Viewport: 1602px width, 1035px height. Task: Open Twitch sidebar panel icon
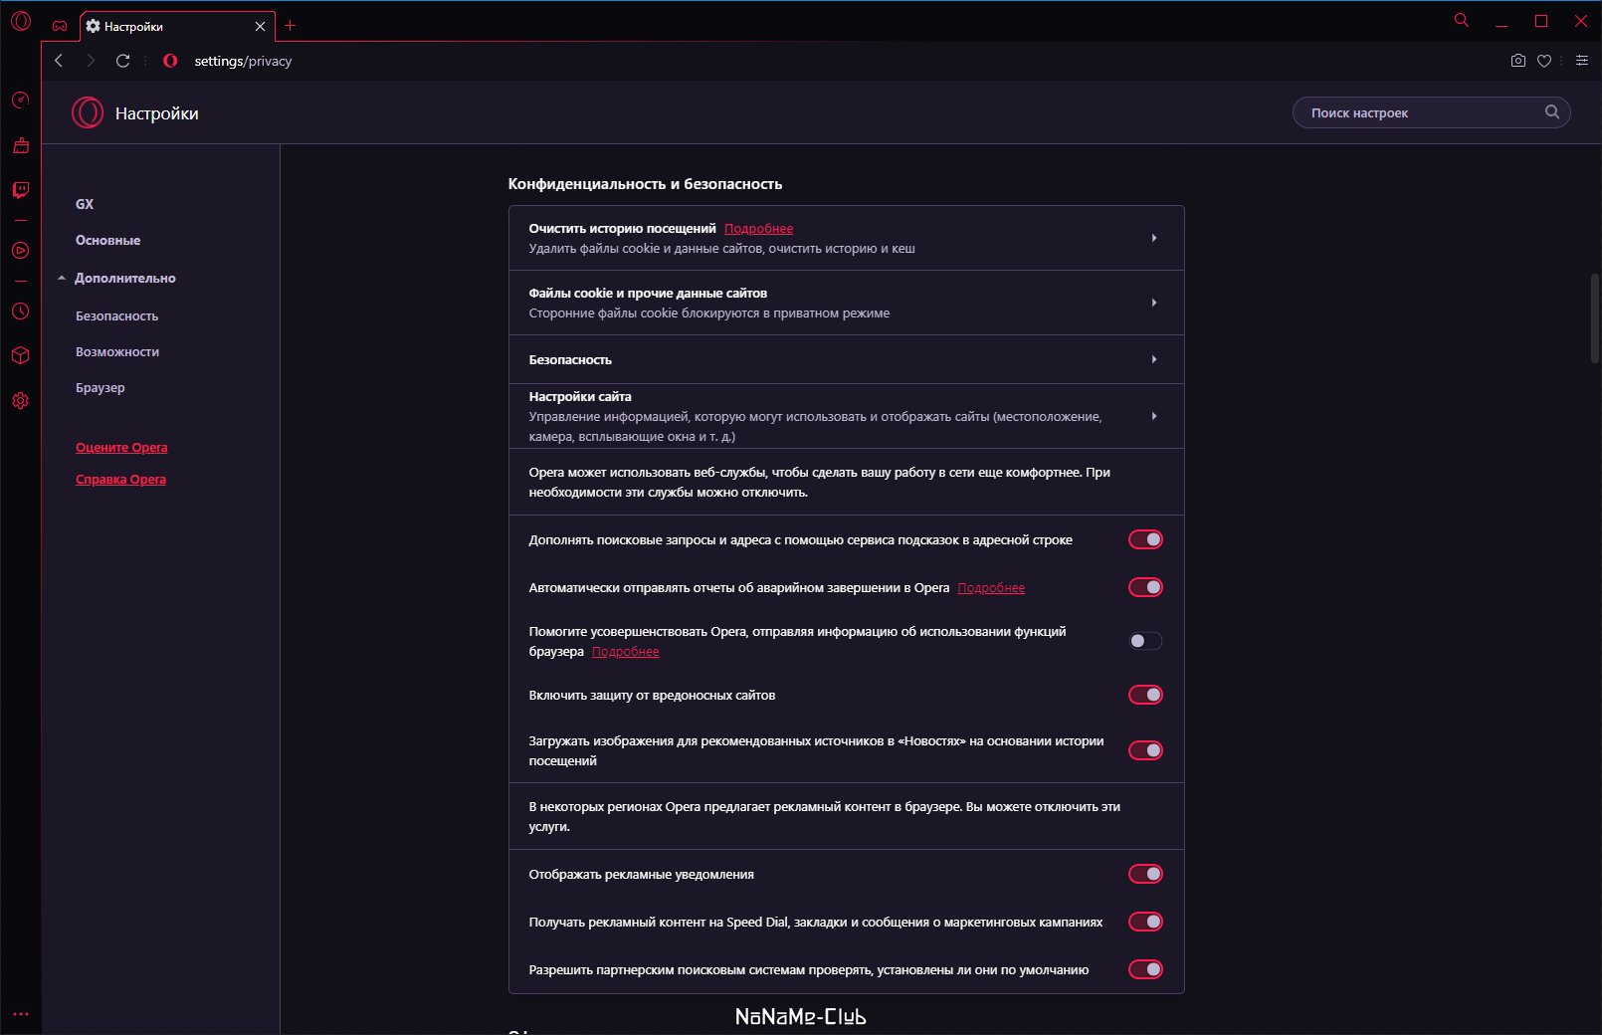pyautogui.click(x=21, y=189)
